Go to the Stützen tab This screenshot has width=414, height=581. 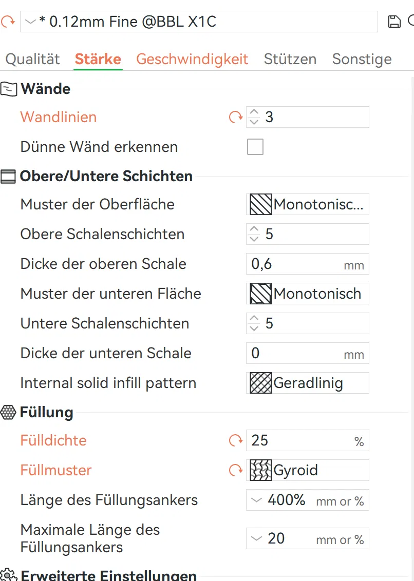coord(290,59)
